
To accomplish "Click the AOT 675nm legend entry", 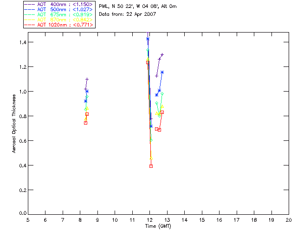I will 58,14.
